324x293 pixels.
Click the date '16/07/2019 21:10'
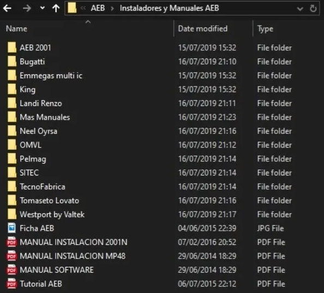[207, 62]
